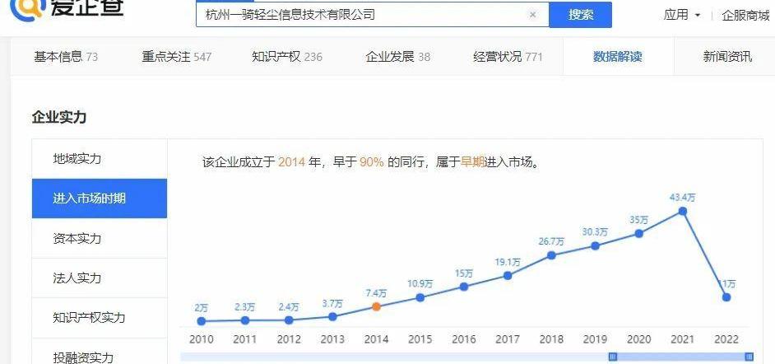
Task: Go to the 经营状况 tab
Action: [x=508, y=56]
